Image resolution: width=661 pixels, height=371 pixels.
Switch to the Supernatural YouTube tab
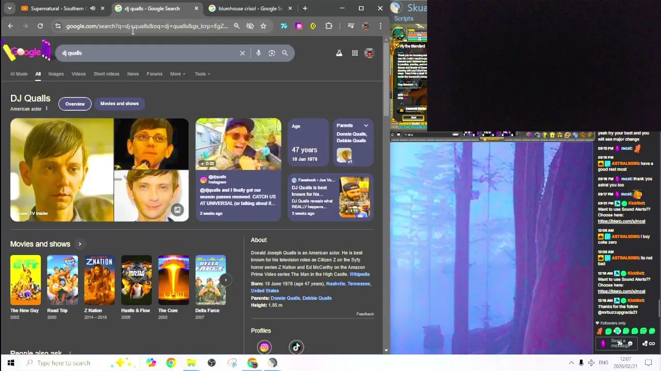(x=57, y=8)
